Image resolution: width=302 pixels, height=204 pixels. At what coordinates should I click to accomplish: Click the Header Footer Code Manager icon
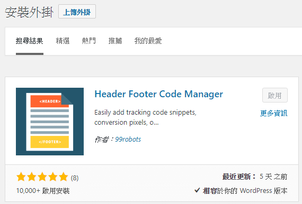pyautogui.click(x=50, y=122)
